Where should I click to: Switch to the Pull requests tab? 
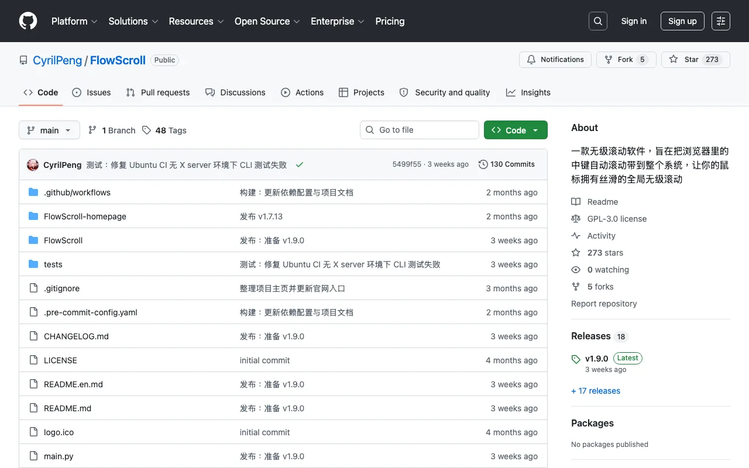tap(158, 92)
